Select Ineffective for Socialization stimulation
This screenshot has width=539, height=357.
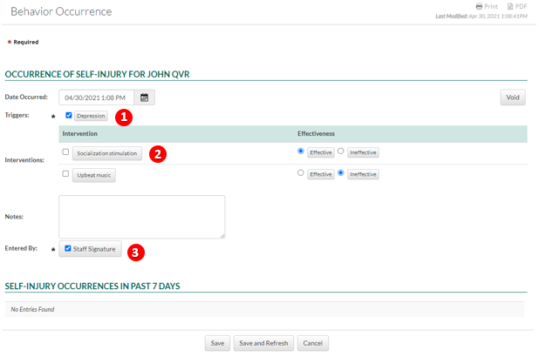pyautogui.click(x=342, y=152)
